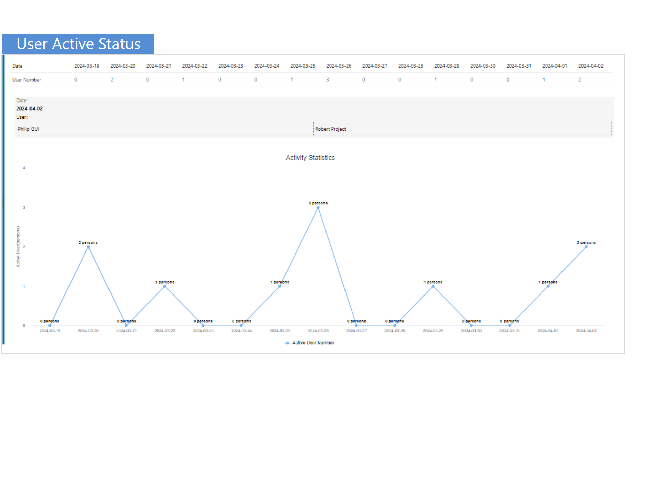
Task: Click the chart point for 2024-04-01
Action: pyautogui.click(x=548, y=286)
